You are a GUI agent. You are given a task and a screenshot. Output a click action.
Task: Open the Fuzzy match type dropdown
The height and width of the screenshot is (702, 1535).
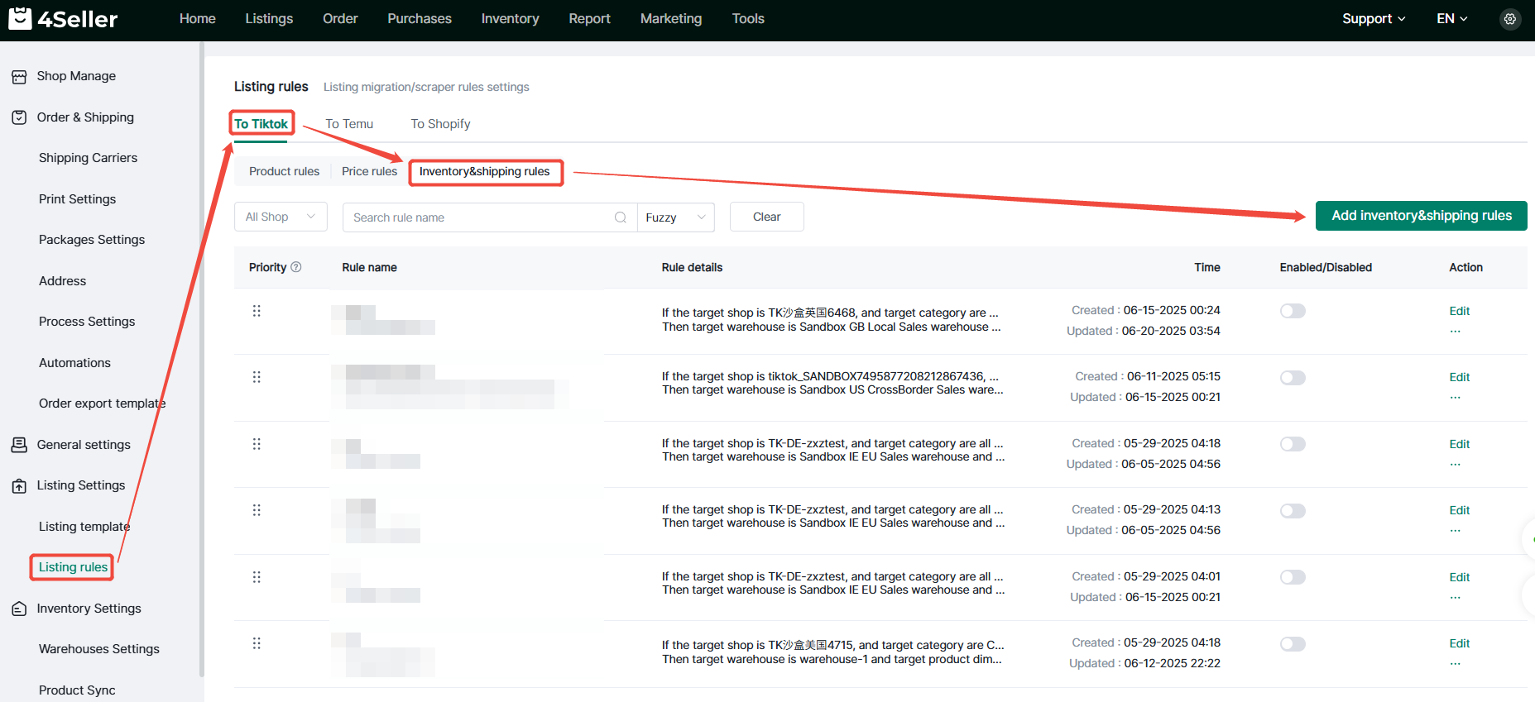[x=676, y=217]
